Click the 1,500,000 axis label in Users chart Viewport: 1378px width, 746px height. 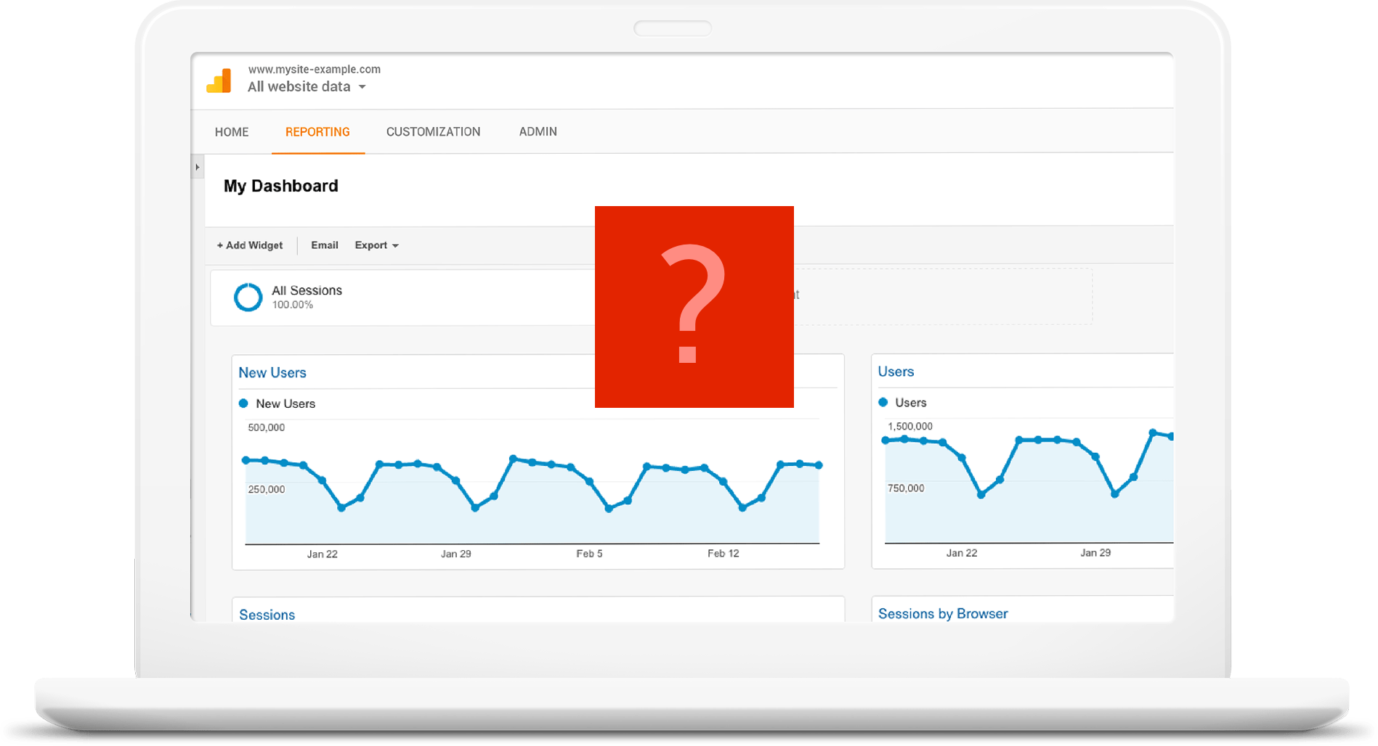[x=910, y=426]
